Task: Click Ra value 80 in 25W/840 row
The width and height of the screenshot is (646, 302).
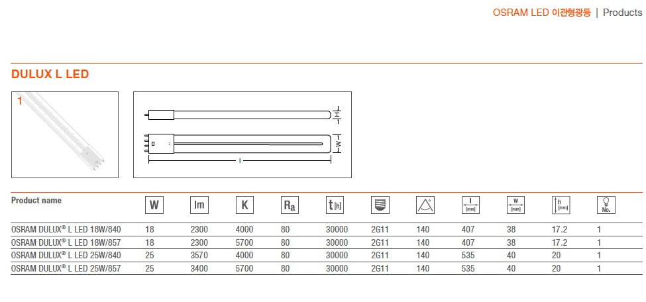Action: point(285,256)
